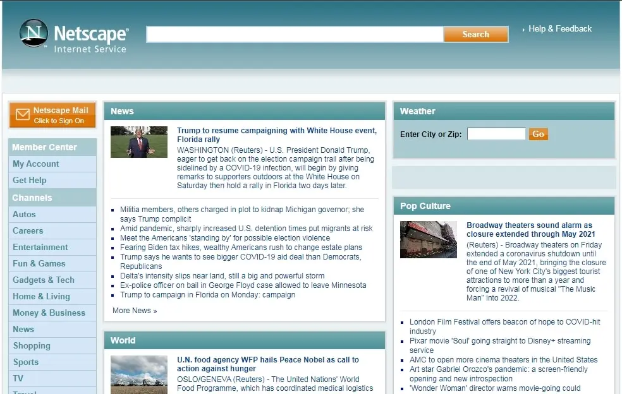The image size is (622, 394).
Task: Click the Netscape N logo icon
Action: coord(34,33)
